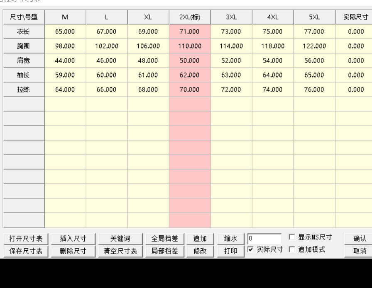372x288 pixels.
Task: Select the 胸围 row label cell
Action: [23, 46]
